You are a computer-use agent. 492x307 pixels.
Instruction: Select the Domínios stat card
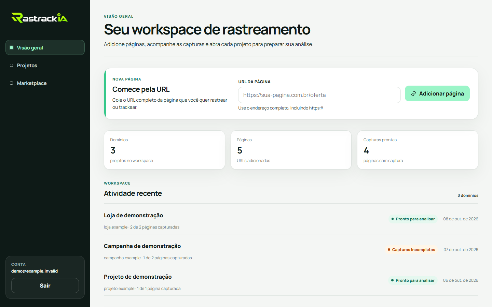(164, 150)
